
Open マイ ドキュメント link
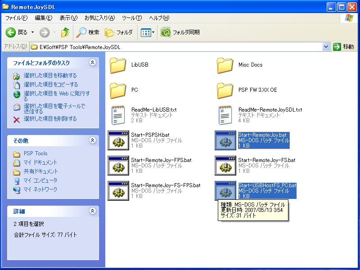pos(40,162)
